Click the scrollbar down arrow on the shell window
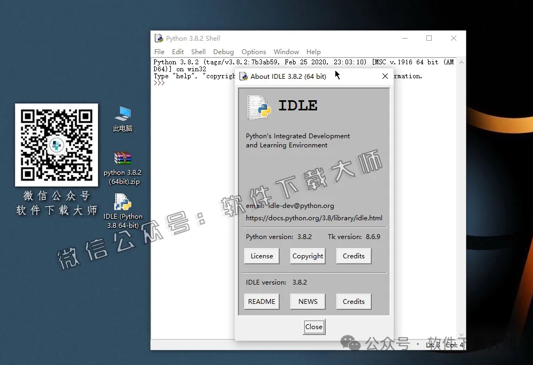Screen dimensions: 533x365 (x=461, y=335)
